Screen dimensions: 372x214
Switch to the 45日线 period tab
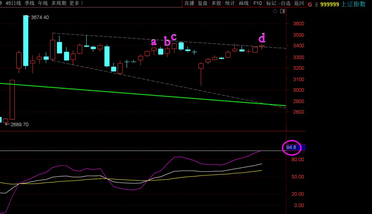(13, 3)
